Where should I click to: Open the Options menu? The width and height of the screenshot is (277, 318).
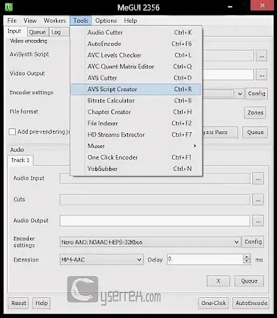(x=106, y=20)
